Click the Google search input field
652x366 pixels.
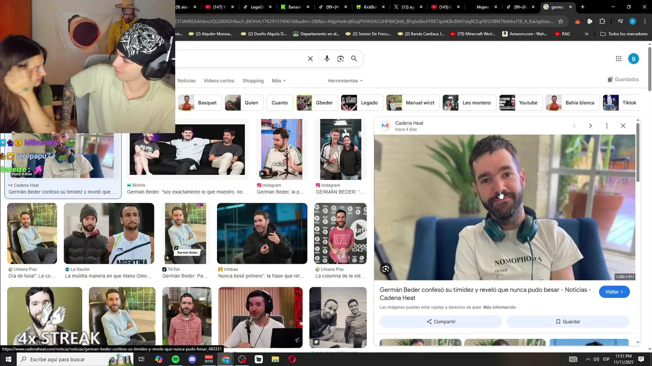pyautogui.click(x=239, y=58)
